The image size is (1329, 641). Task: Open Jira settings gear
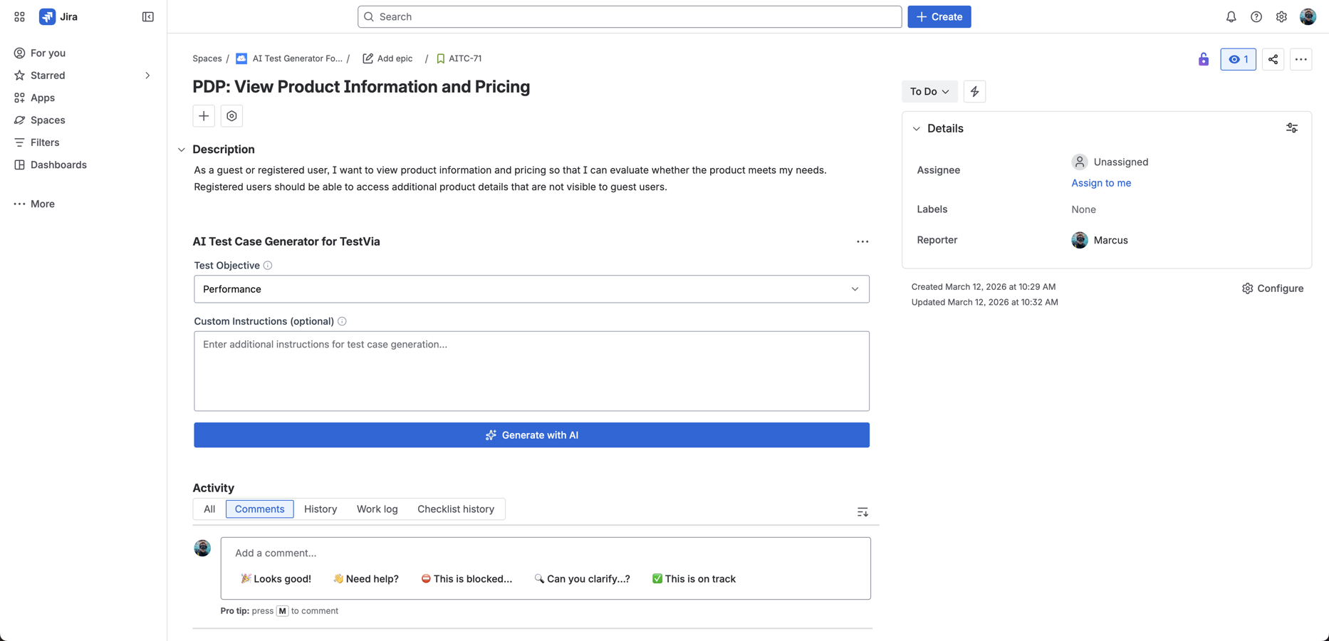pos(1281,16)
